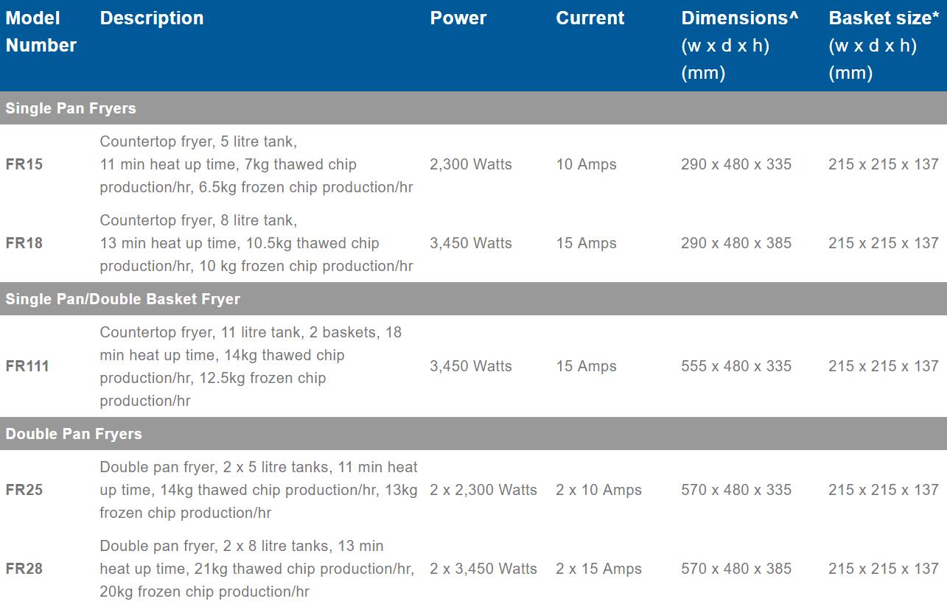Image resolution: width=947 pixels, height=607 pixels.
Task: Click the 2 x 10 Amps cell
Action: pyautogui.click(x=598, y=490)
